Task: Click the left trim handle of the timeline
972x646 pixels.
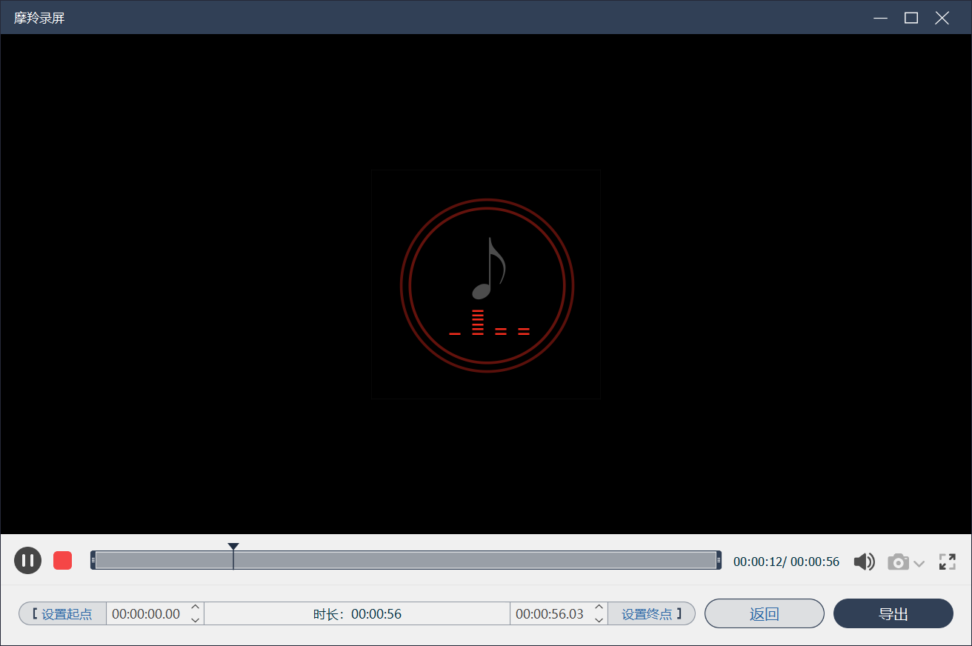Action: coord(93,560)
